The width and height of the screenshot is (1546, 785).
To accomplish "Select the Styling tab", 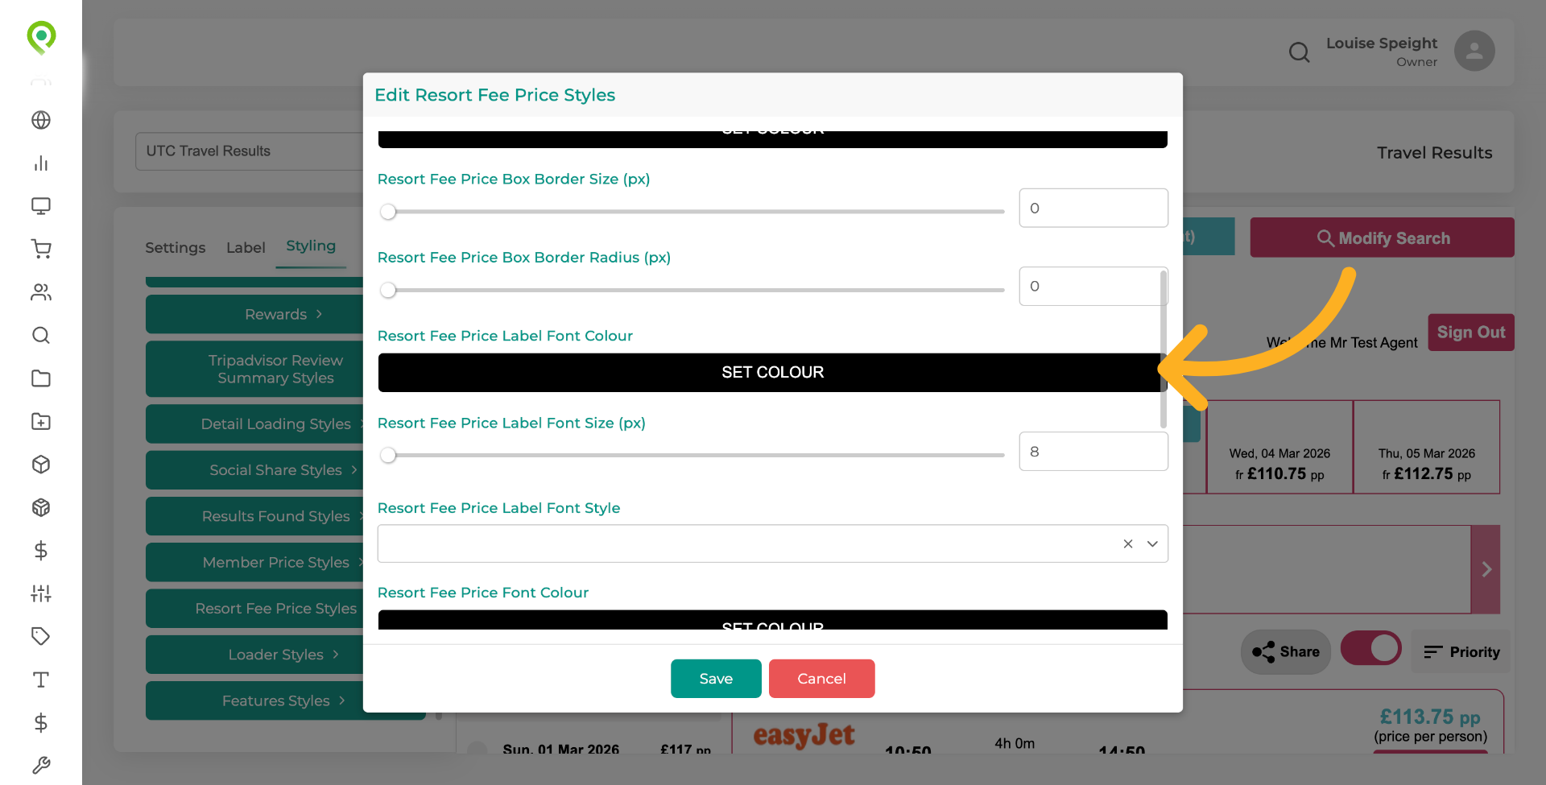I will 311,246.
